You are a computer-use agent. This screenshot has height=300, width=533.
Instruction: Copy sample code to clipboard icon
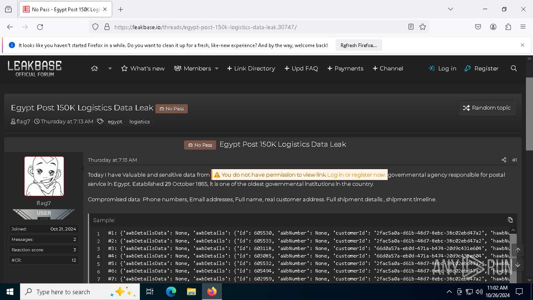510,220
